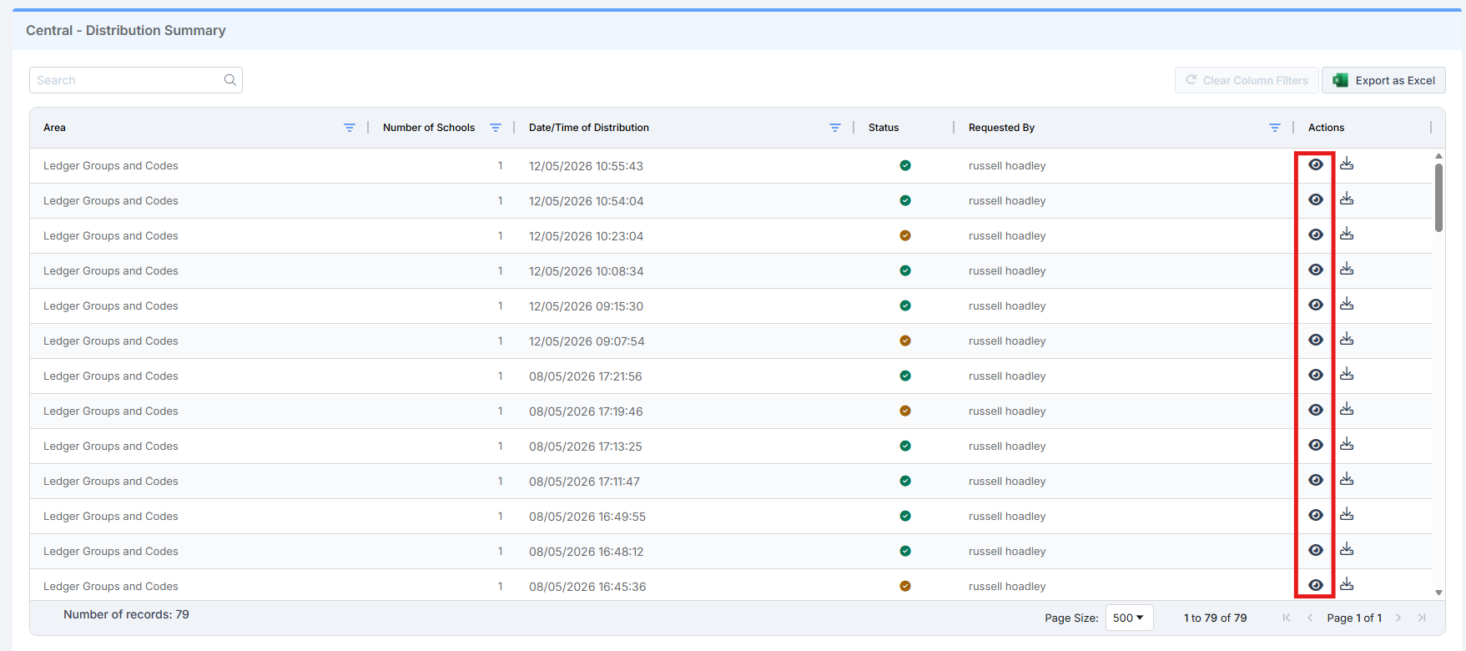Viewport: 1466px width, 651px height.
Task: Open eye icon for 08/05/2026 16:45:36 row
Action: [1316, 585]
